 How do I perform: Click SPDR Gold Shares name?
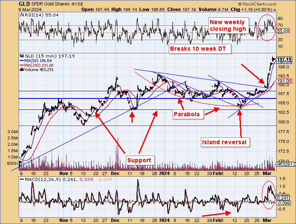50,4
